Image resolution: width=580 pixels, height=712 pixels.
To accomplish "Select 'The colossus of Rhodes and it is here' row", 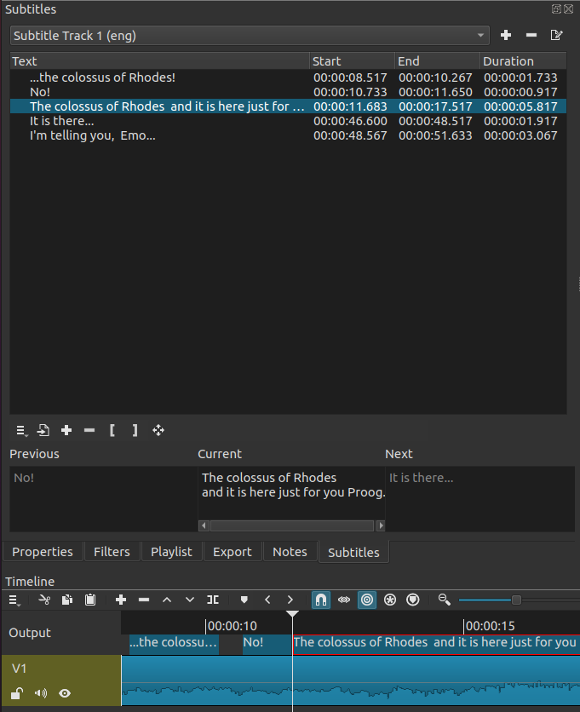I will click(x=288, y=106).
